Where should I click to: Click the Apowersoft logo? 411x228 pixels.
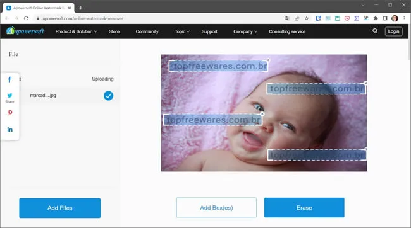25,31
